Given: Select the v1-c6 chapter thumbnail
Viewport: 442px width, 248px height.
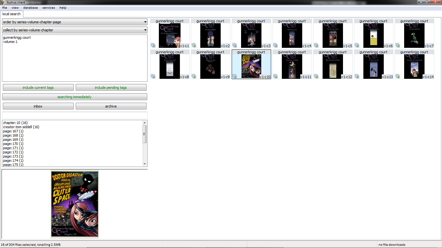Looking at the screenshot, I should click(374, 33).
